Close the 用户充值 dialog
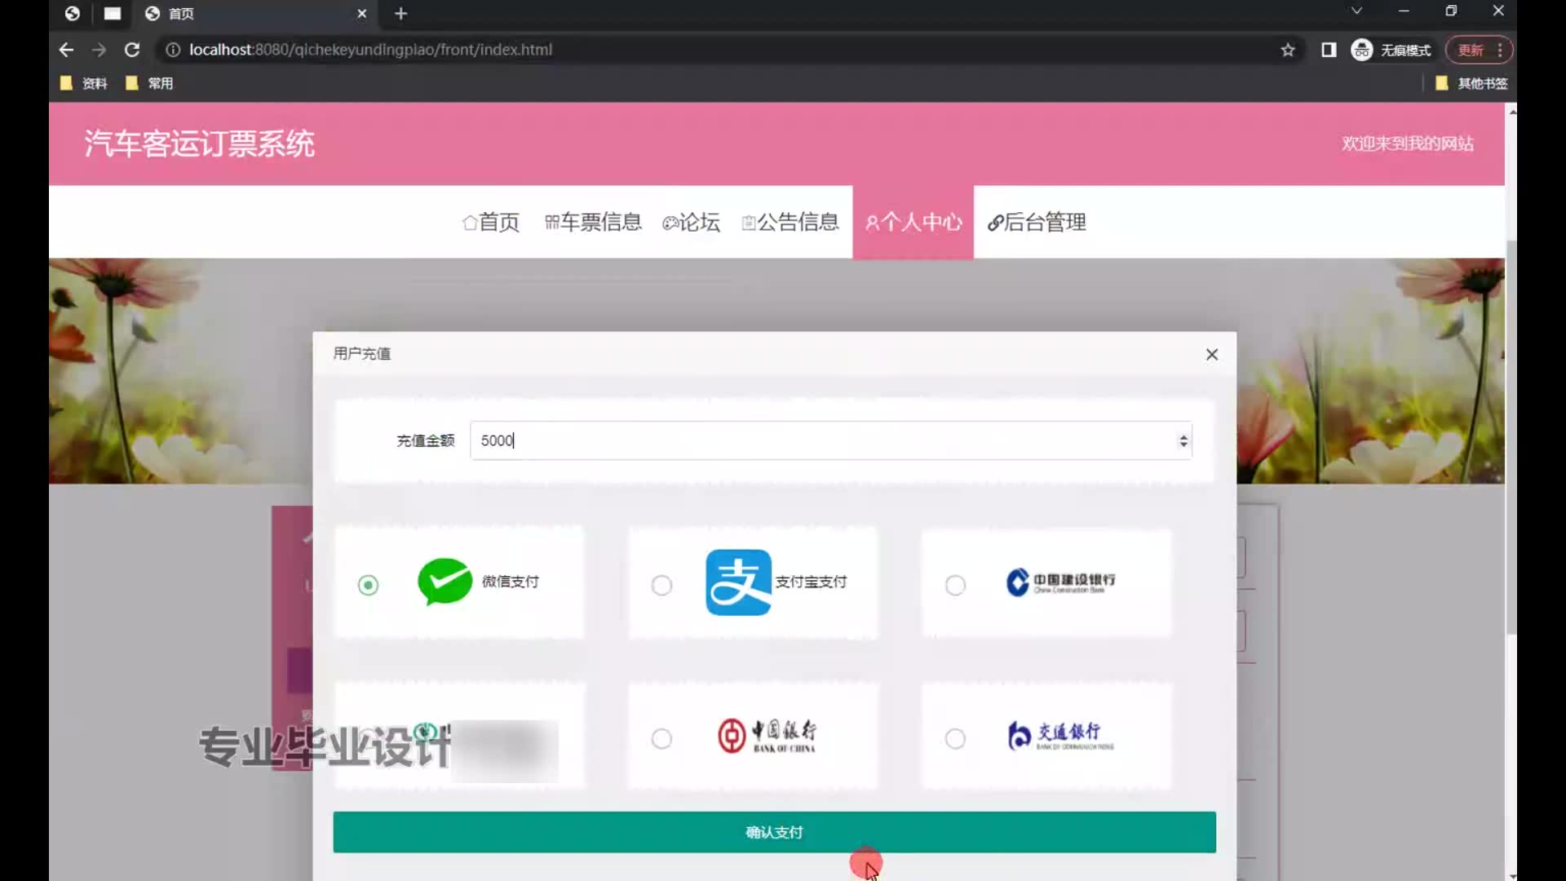The height and width of the screenshot is (881, 1566). tap(1211, 354)
